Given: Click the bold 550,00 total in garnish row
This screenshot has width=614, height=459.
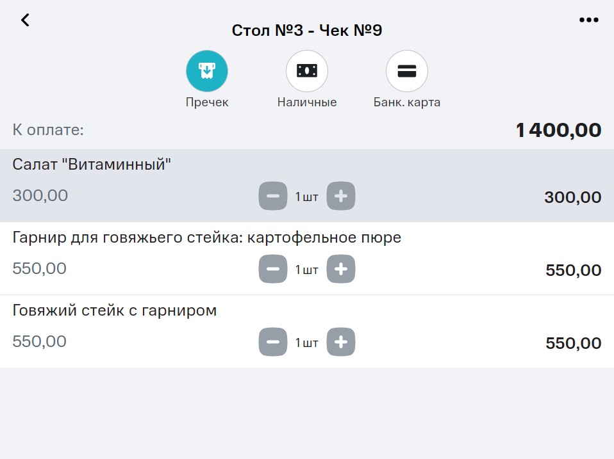Looking at the screenshot, I should click(x=573, y=270).
